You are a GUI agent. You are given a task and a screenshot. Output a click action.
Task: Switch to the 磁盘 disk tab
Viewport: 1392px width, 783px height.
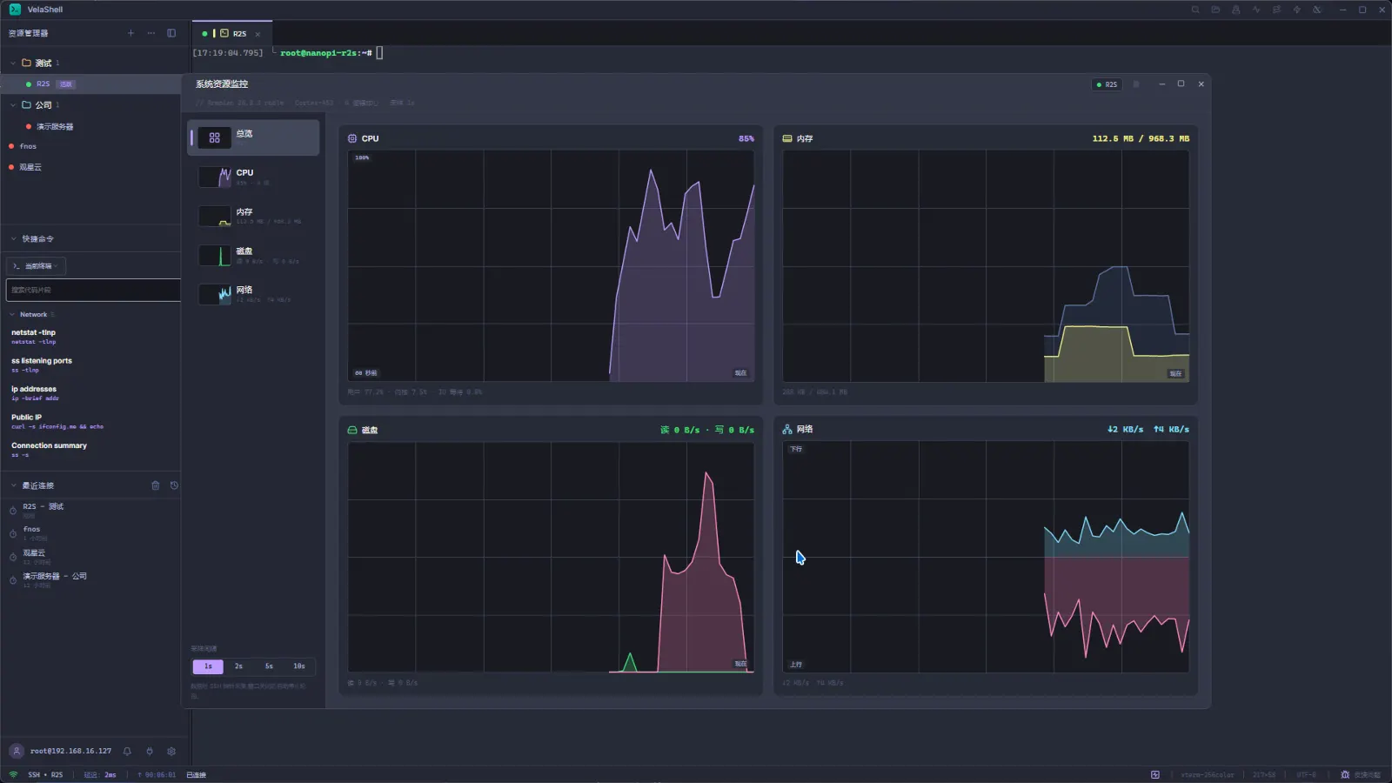(x=253, y=255)
